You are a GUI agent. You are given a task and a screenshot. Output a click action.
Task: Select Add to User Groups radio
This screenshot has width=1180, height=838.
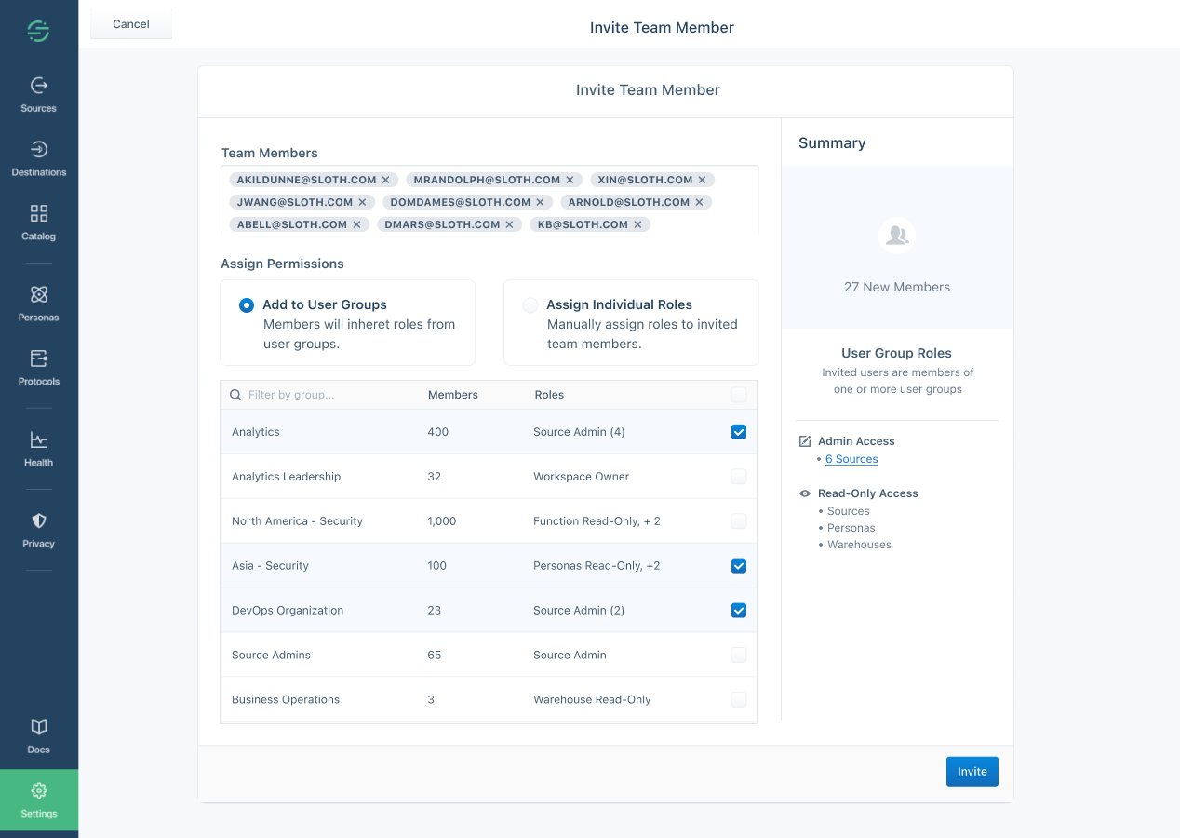[x=247, y=305]
